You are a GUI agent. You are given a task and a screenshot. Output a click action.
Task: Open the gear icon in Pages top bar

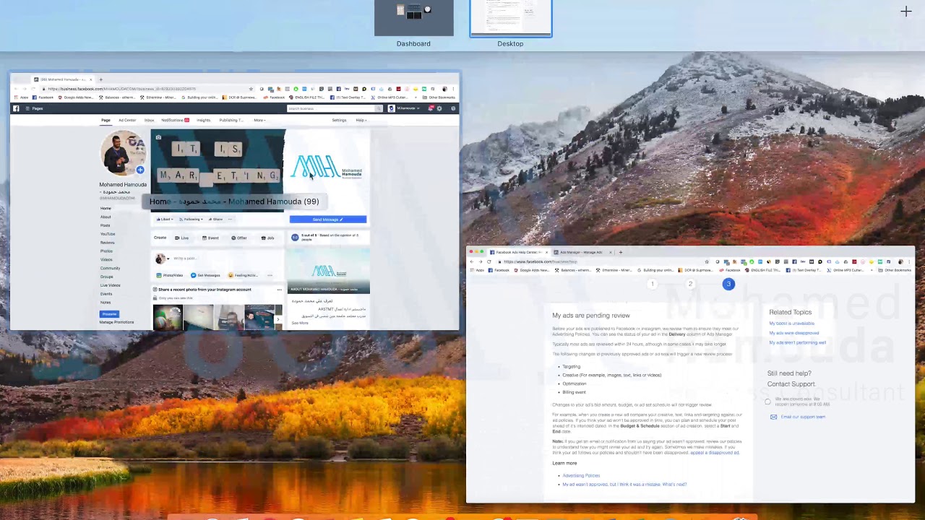pyautogui.click(x=439, y=108)
